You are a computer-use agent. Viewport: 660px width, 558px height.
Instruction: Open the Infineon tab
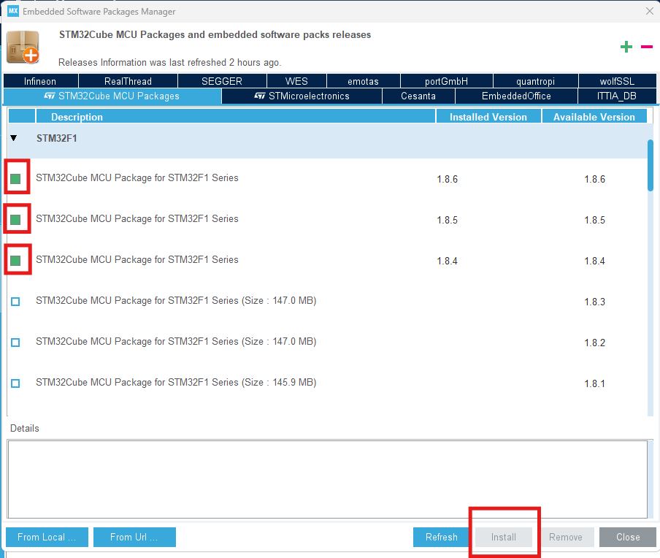(40, 81)
